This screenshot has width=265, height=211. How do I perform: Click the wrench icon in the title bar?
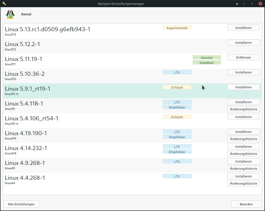pos(4,4)
